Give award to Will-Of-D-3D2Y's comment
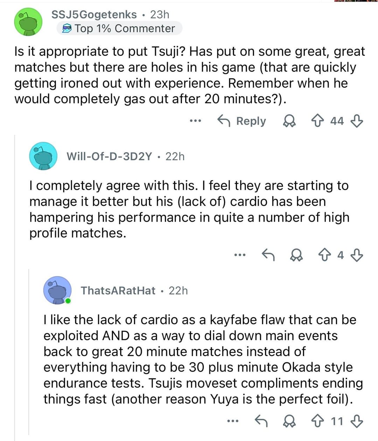The width and height of the screenshot is (378, 441). (297, 255)
